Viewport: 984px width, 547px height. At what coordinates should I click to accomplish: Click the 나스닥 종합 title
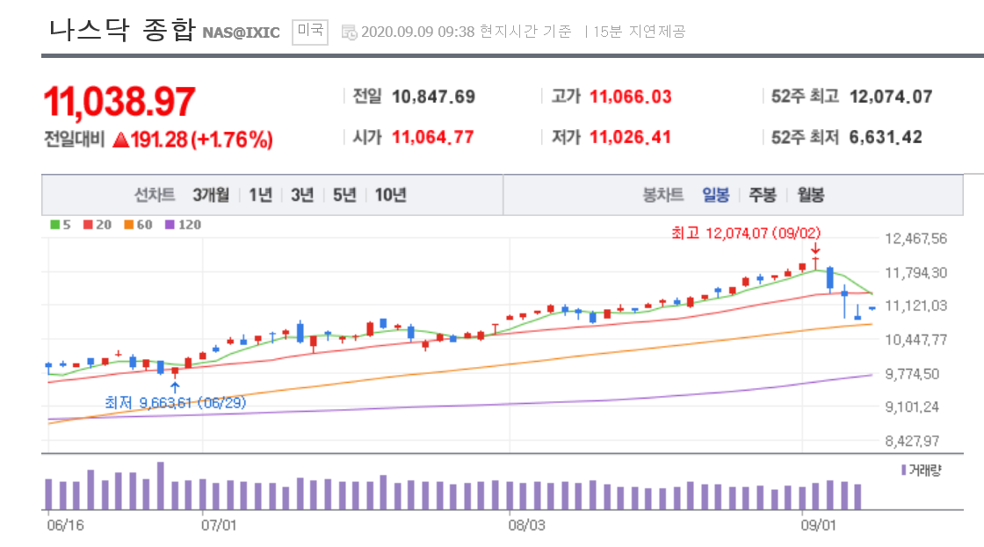pos(122,30)
